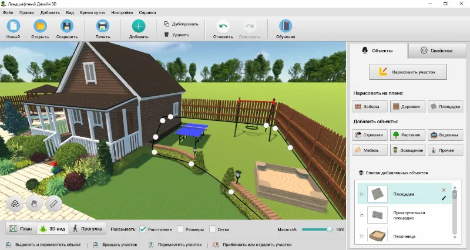
Task: Select the Прямоугольная площадка thumbnail
Action: click(377, 215)
